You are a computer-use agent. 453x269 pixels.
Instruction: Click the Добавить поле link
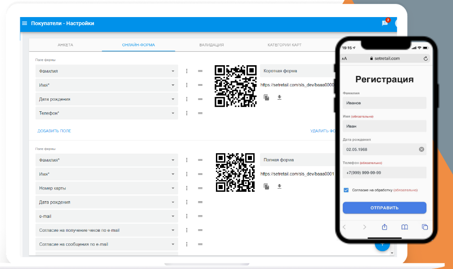(54, 131)
